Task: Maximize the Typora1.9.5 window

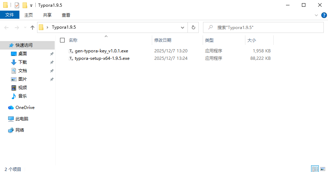Action: (x=304, y=5)
